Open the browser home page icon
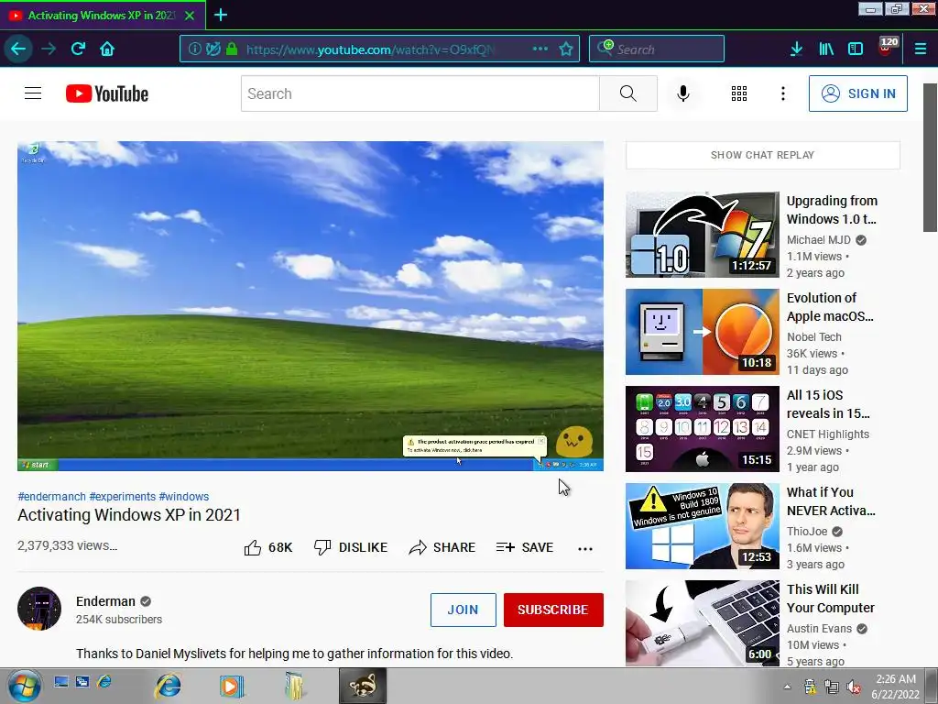 pos(107,49)
